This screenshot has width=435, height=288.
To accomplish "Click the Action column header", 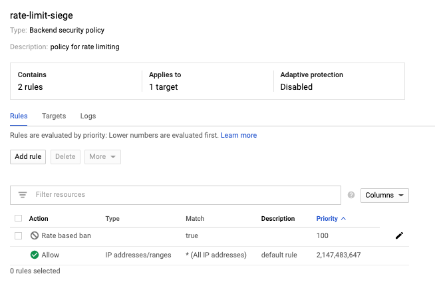I will coord(39,218).
